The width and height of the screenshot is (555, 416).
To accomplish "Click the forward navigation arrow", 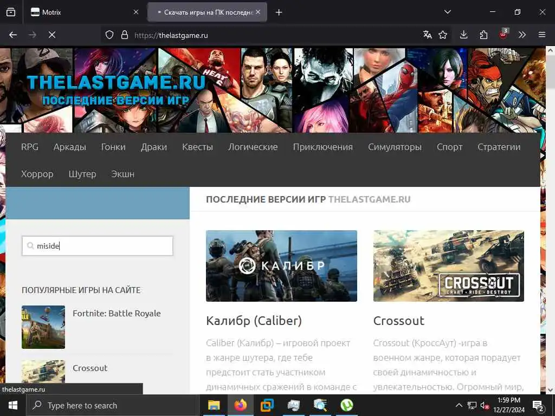I will (x=32, y=35).
